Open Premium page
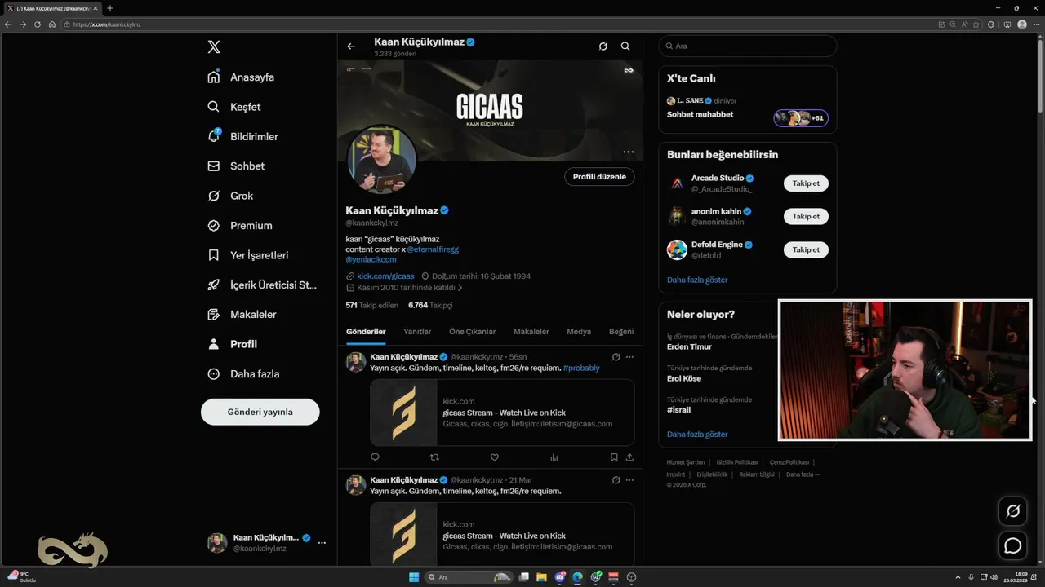This screenshot has height=587, width=1045. coord(240,225)
